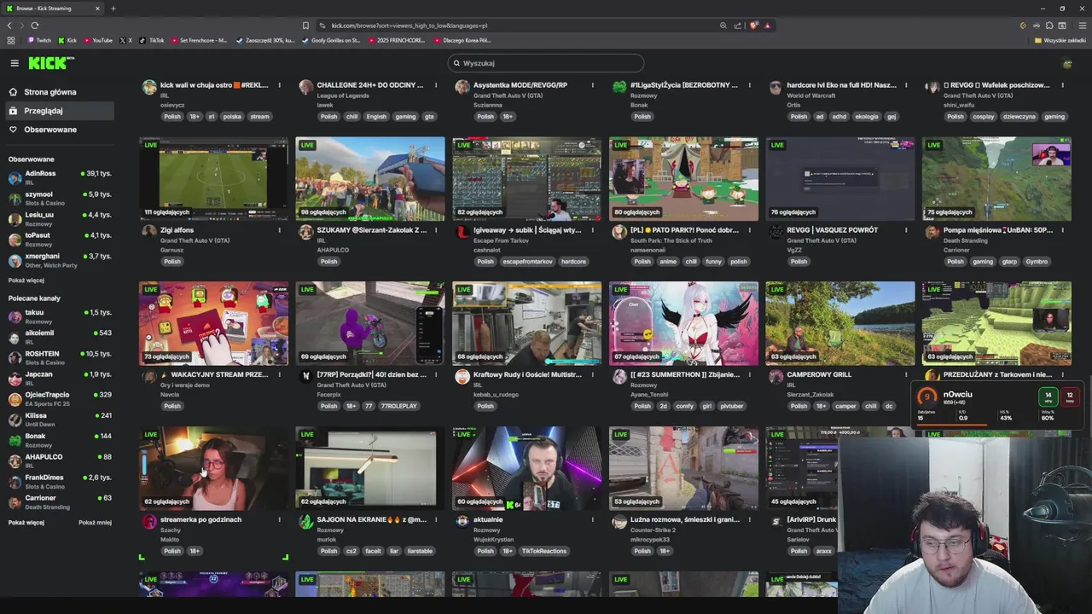Open the Zigi alfons stream thumbnail
The image size is (1092, 614).
click(213, 178)
